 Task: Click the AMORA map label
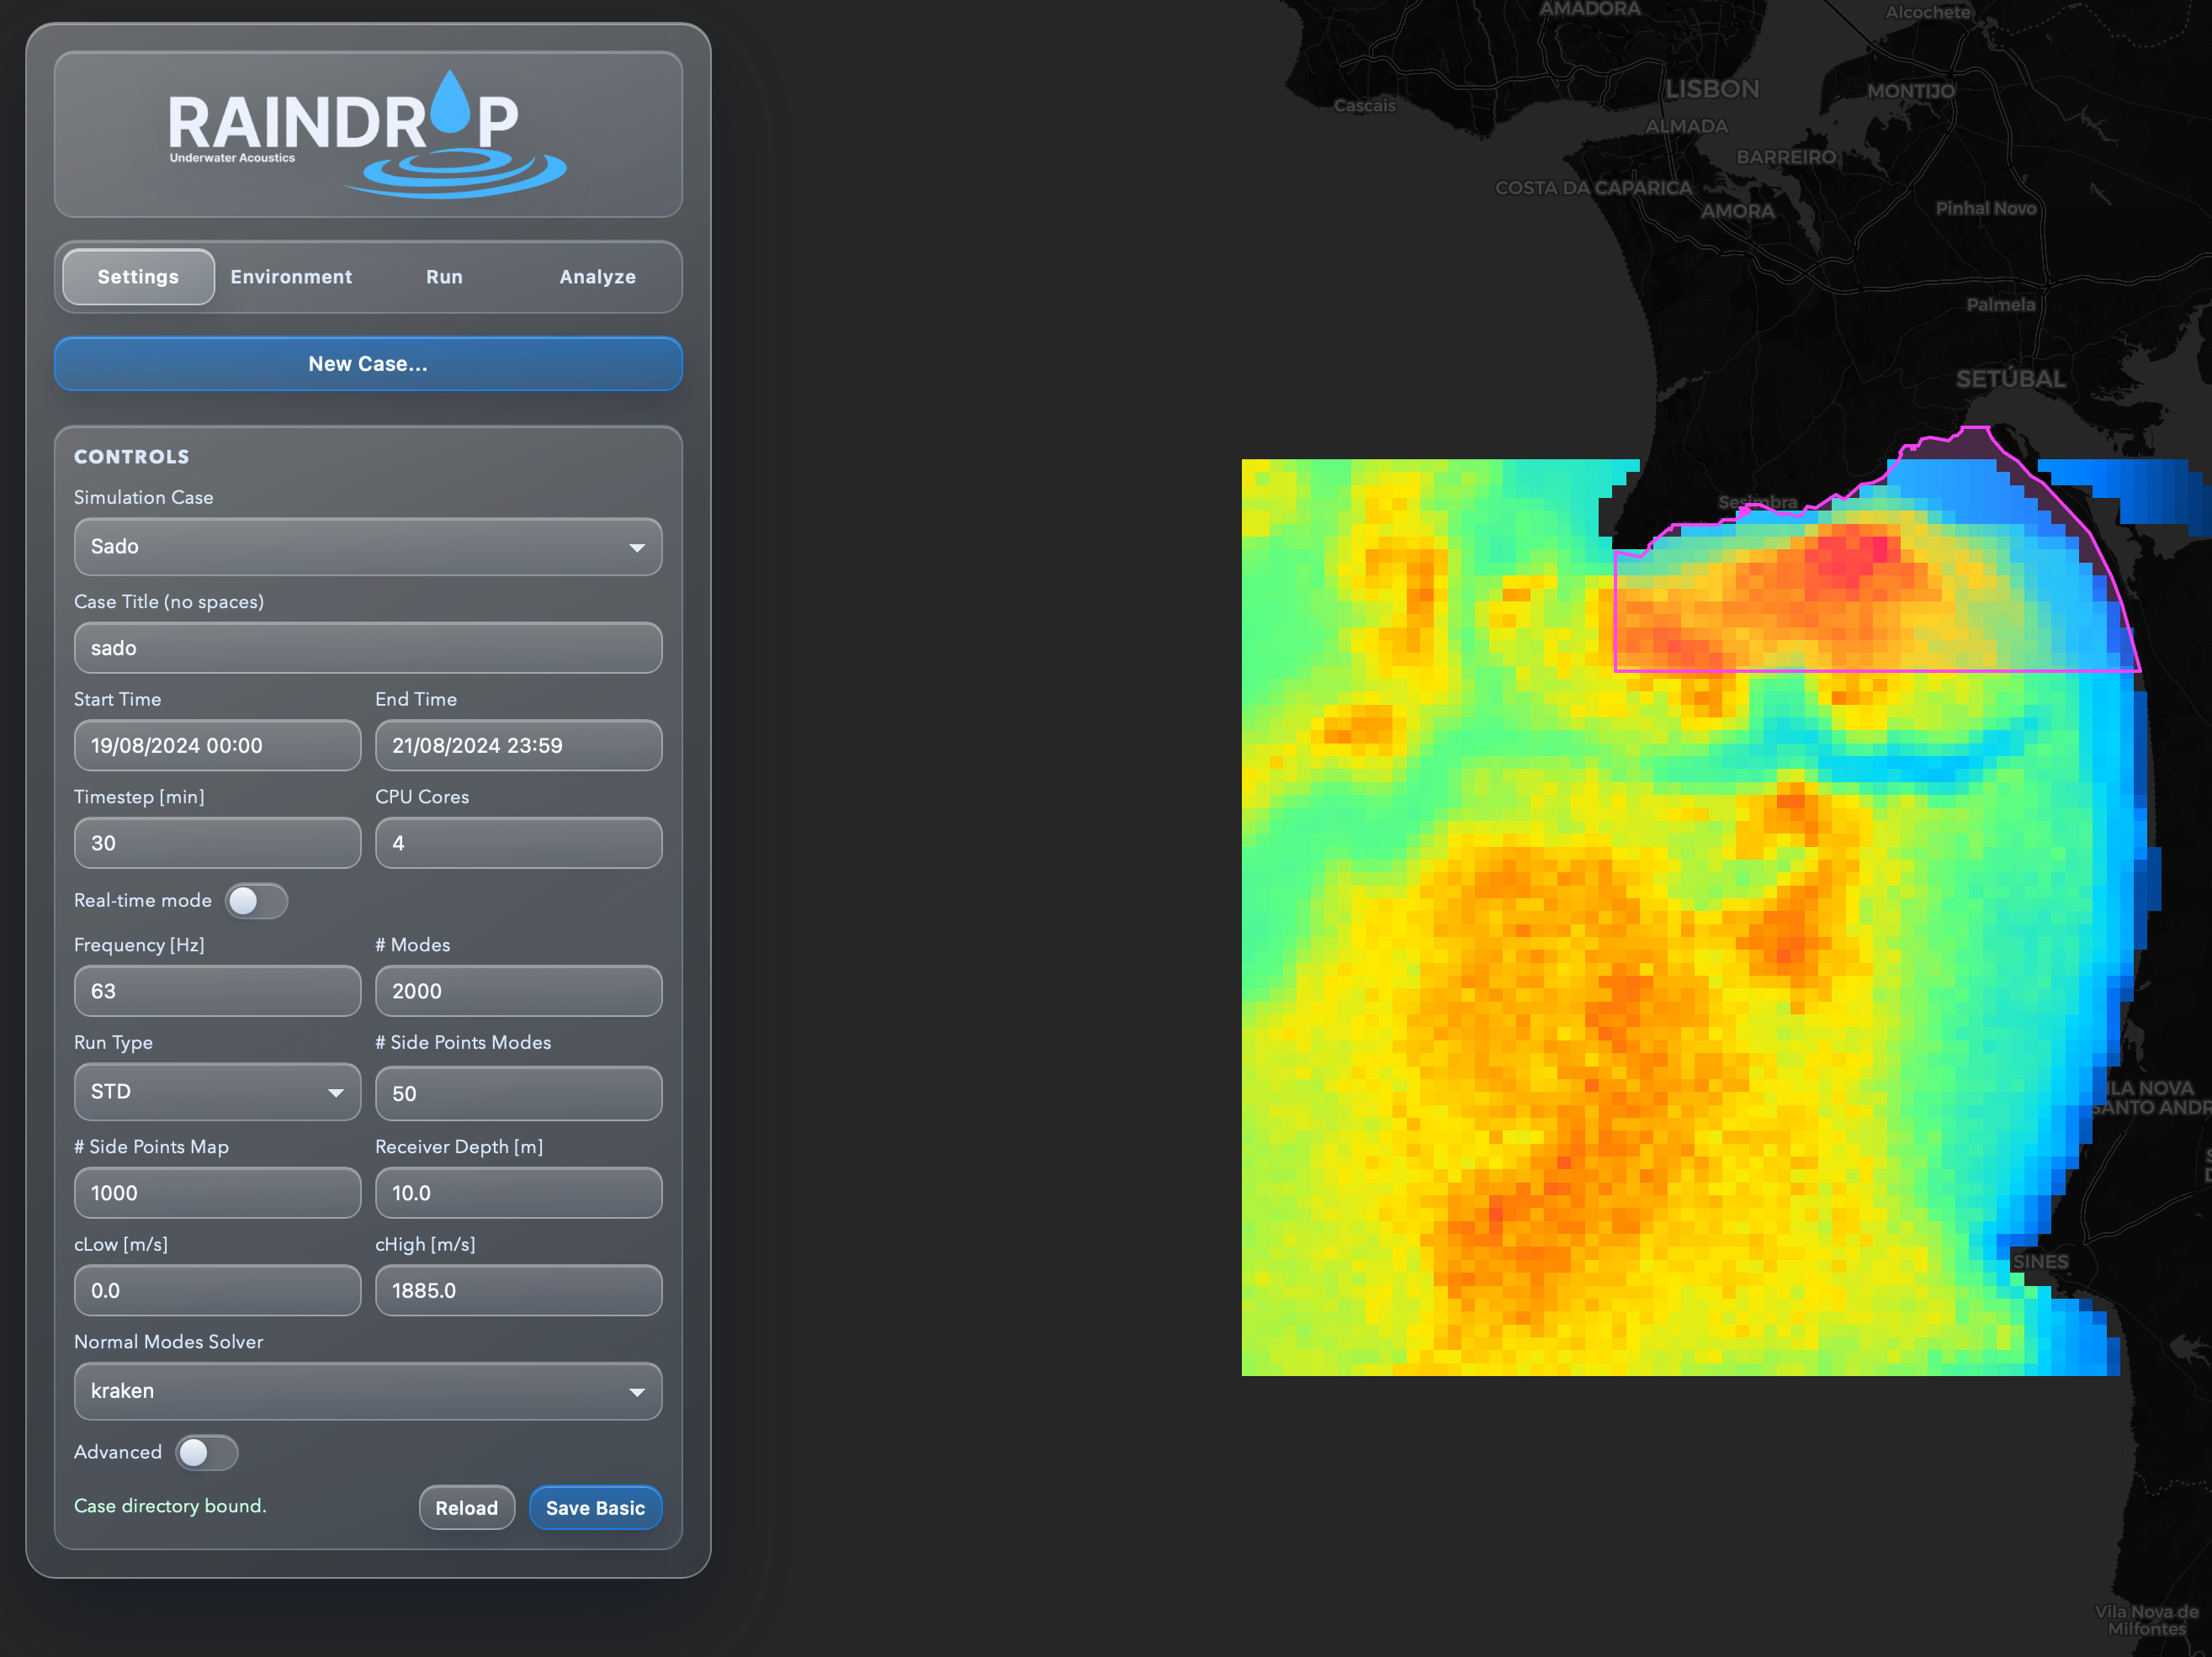(1738, 211)
